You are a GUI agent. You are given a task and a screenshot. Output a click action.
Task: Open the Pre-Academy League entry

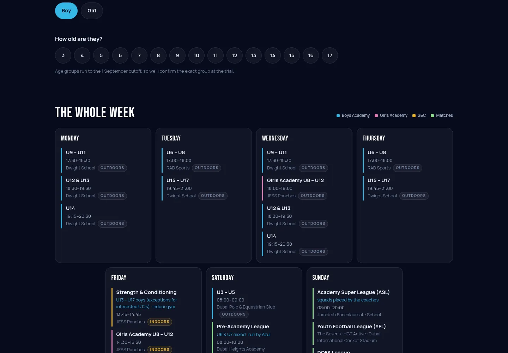[x=254, y=338]
